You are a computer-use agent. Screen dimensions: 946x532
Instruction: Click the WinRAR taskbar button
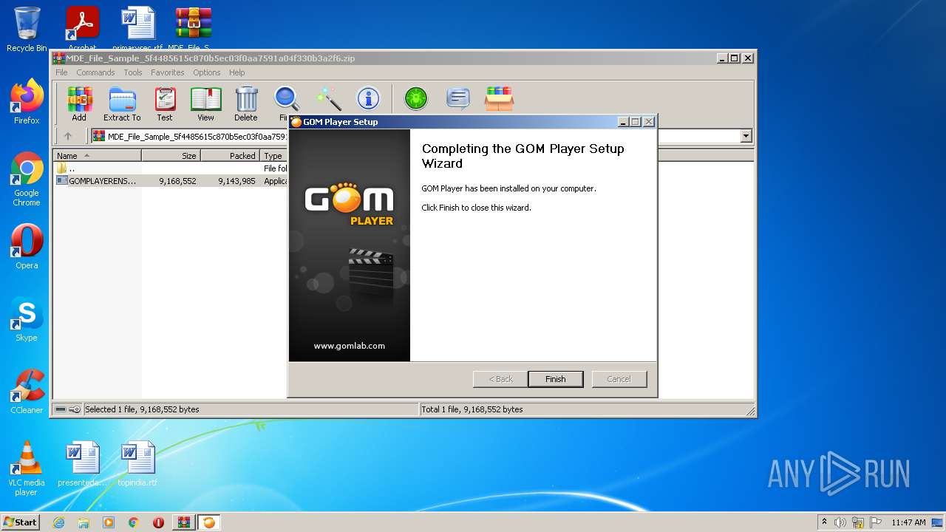pos(183,522)
